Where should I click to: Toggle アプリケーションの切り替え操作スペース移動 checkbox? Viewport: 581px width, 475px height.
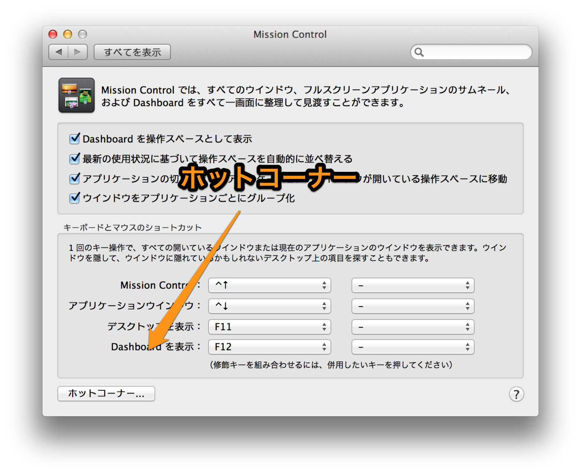coord(75,178)
